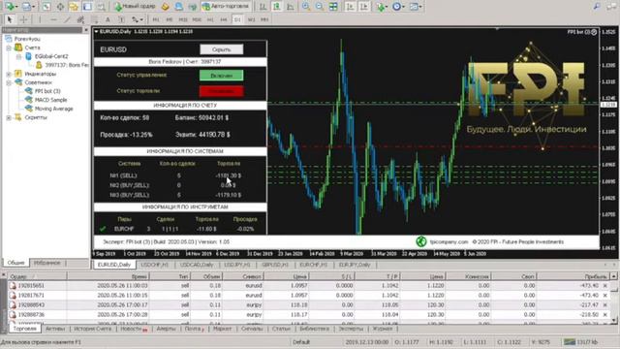The height and width of the screenshot is (349, 620).
Task: Close the Navigator panel
Action: click(x=86, y=30)
